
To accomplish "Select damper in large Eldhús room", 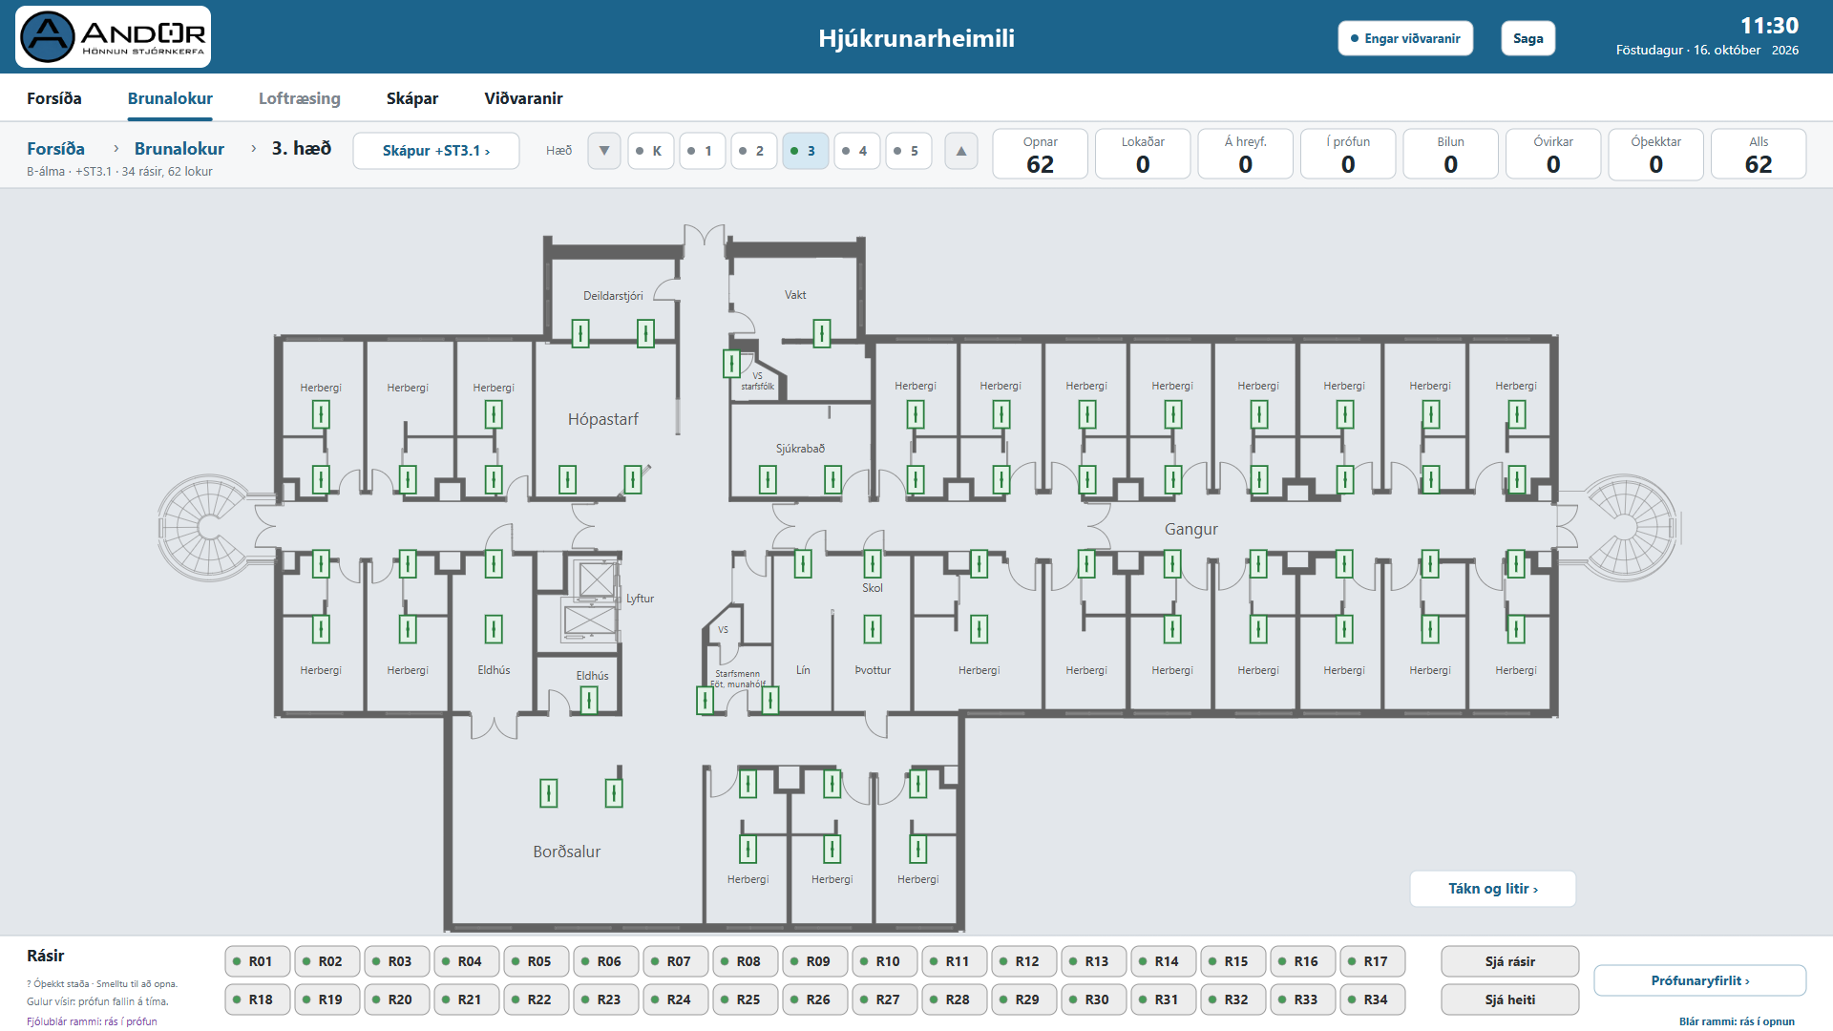I will click(494, 629).
